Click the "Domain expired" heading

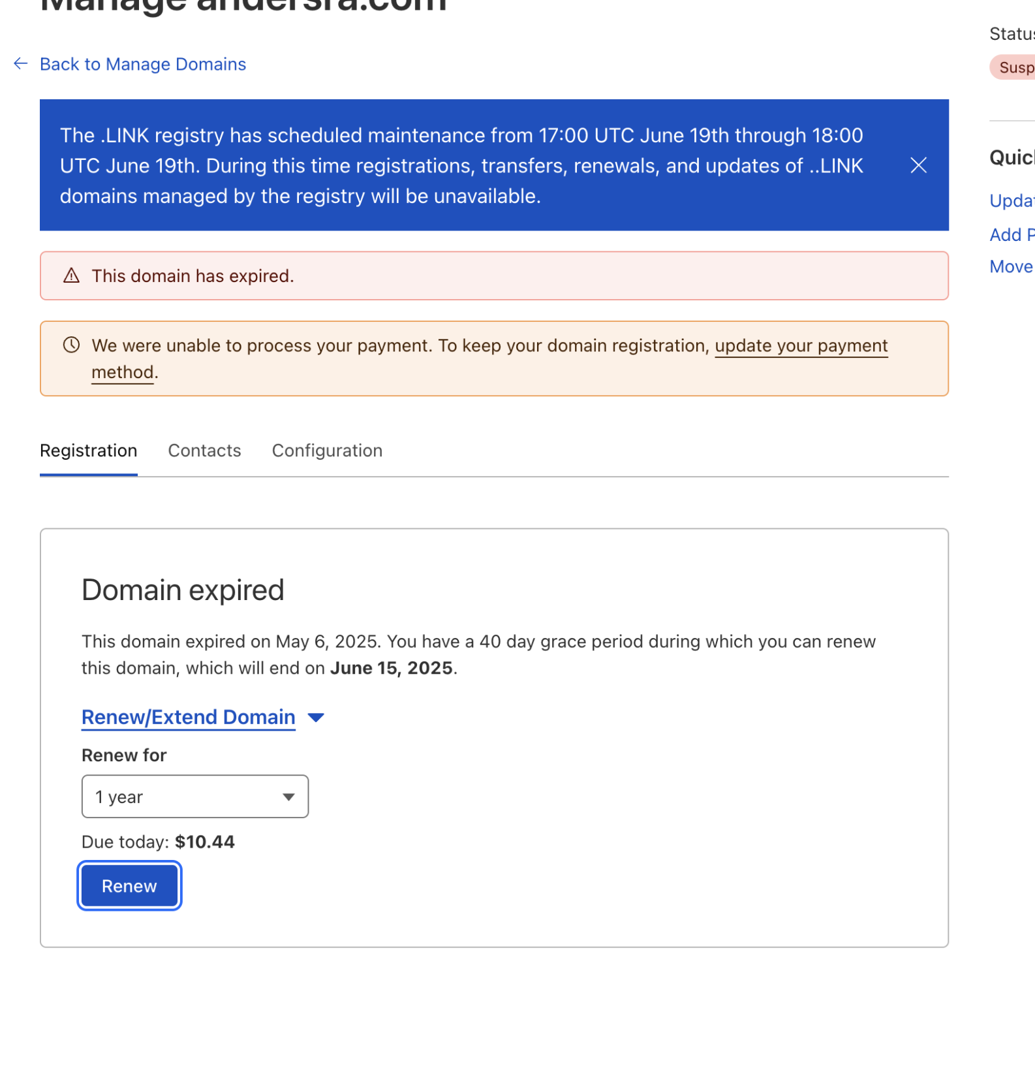[x=183, y=590]
